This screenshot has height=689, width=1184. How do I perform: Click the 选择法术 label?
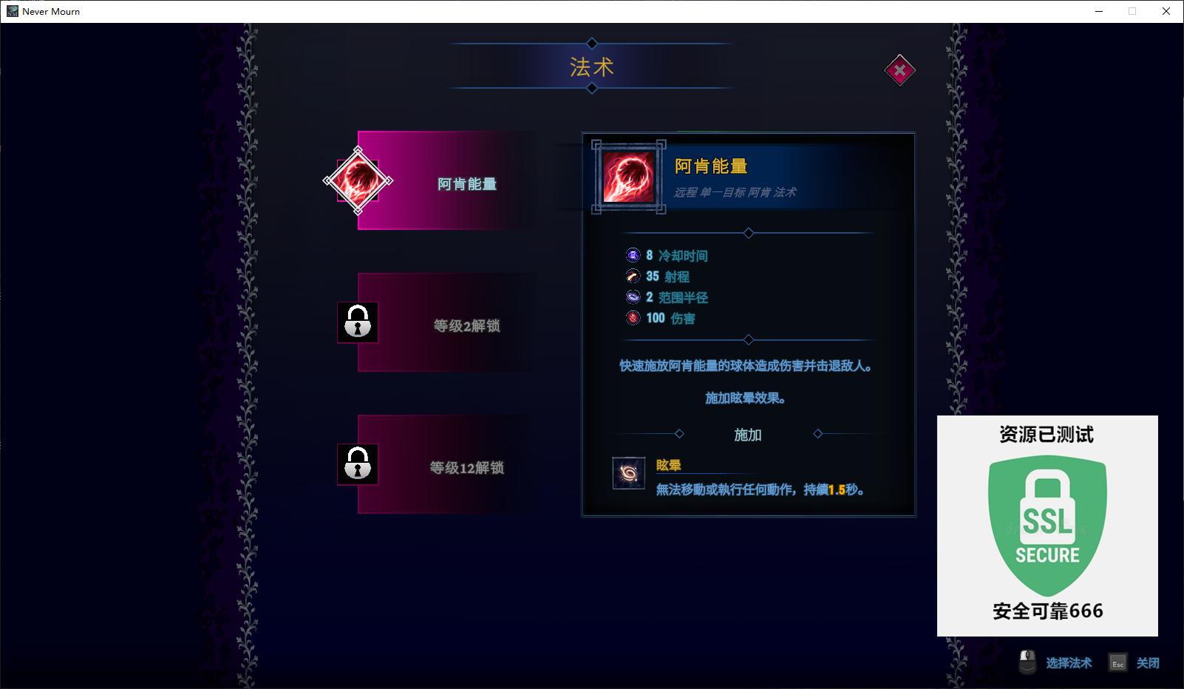click(x=1069, y=663)
